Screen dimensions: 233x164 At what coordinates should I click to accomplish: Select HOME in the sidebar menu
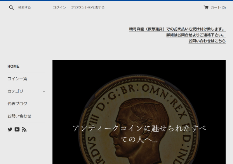13,66
